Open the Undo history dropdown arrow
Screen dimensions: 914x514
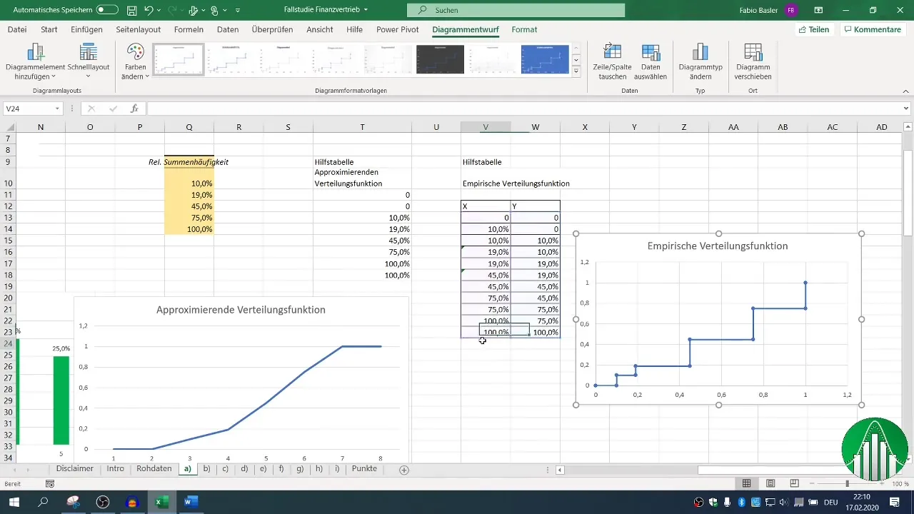(x=159, y=11)
